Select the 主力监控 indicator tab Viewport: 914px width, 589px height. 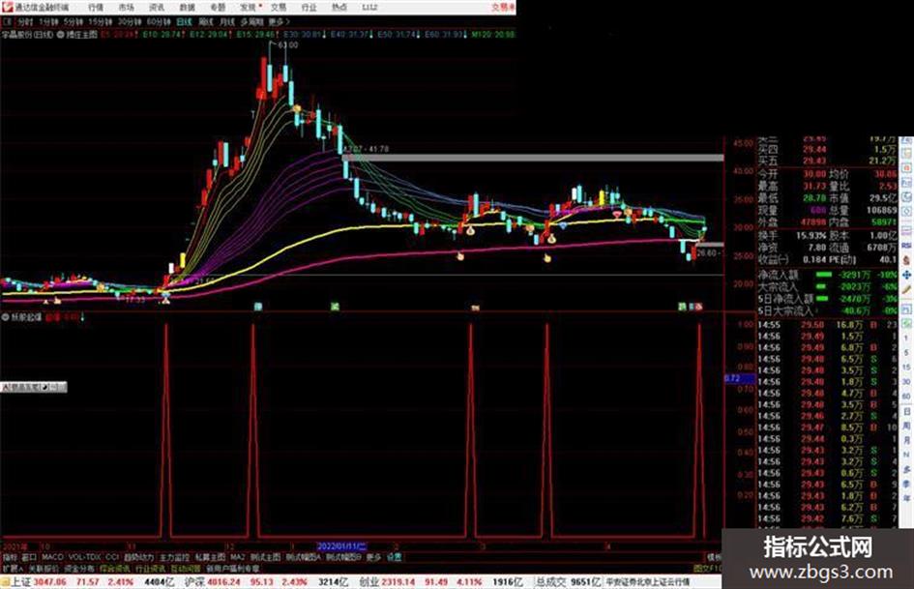(174, 557)
